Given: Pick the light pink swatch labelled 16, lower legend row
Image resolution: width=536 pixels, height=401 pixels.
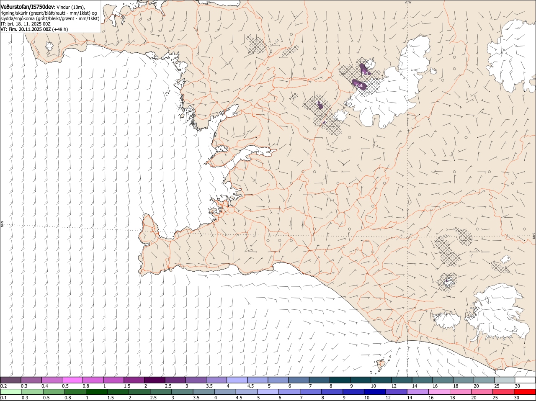Looking at the screenshot, I should point(439,392).
